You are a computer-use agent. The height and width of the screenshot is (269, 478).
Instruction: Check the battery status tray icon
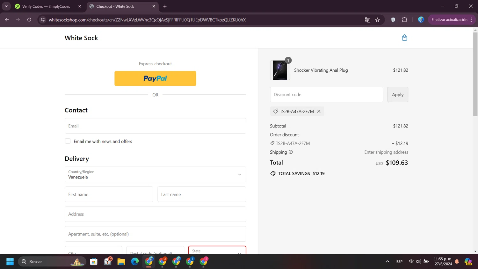coord(426,262)
